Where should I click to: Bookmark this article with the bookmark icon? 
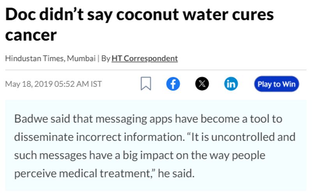click(x=146, y=84)
